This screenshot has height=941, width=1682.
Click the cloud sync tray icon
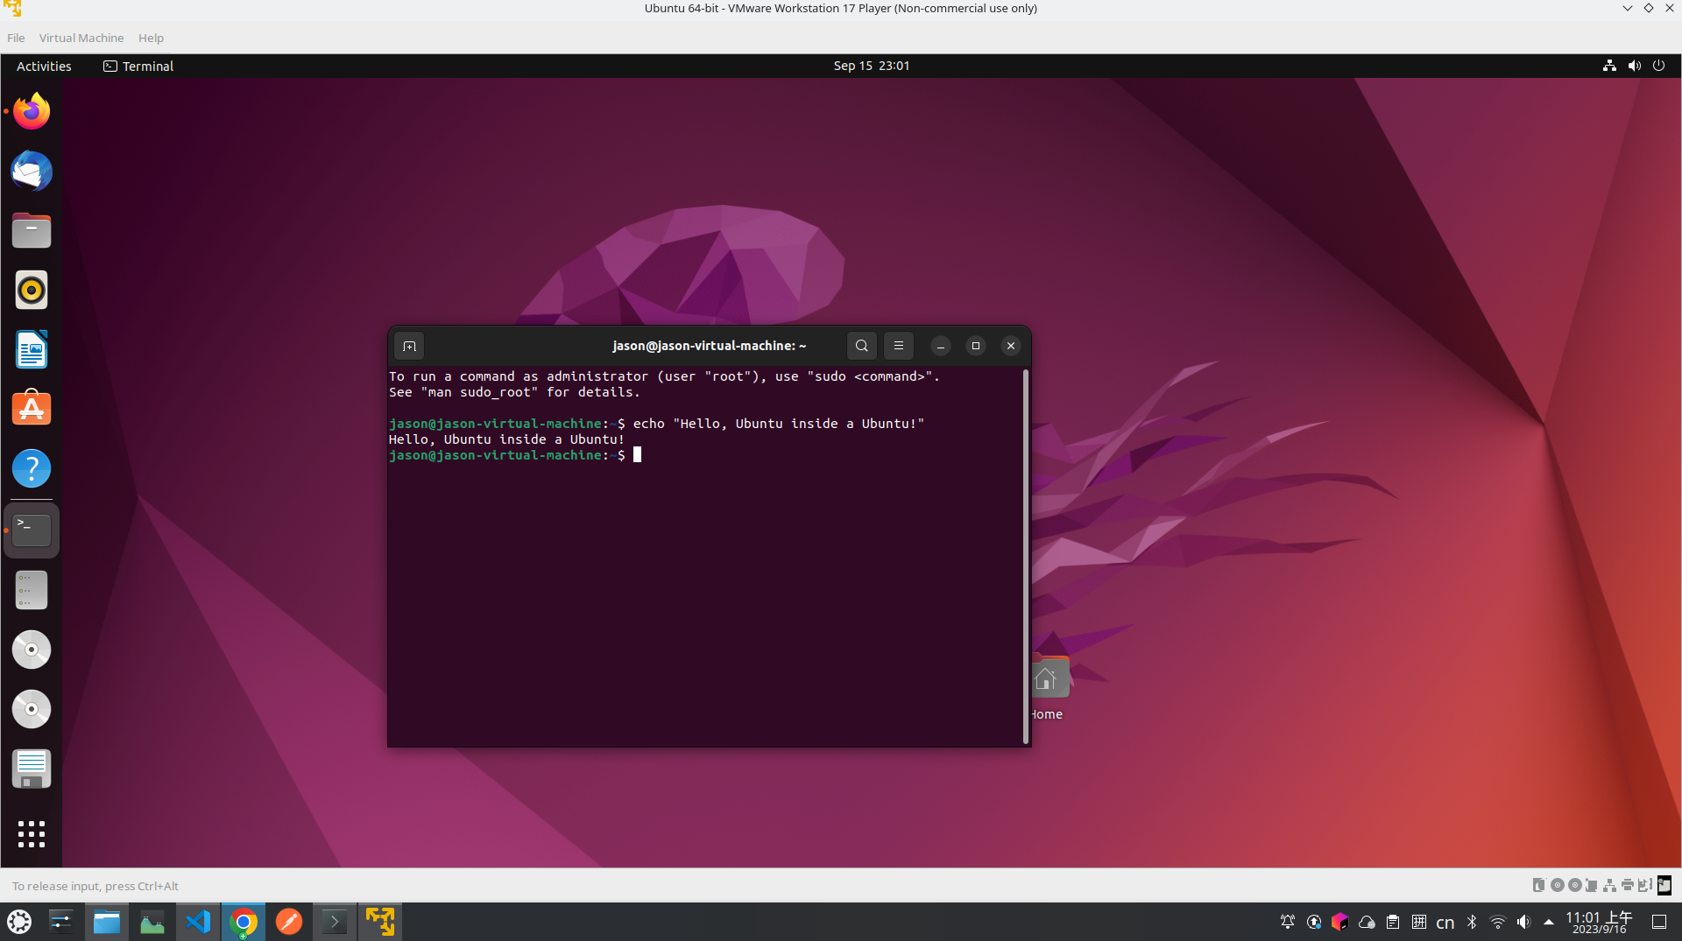[x=1367, y=922]
